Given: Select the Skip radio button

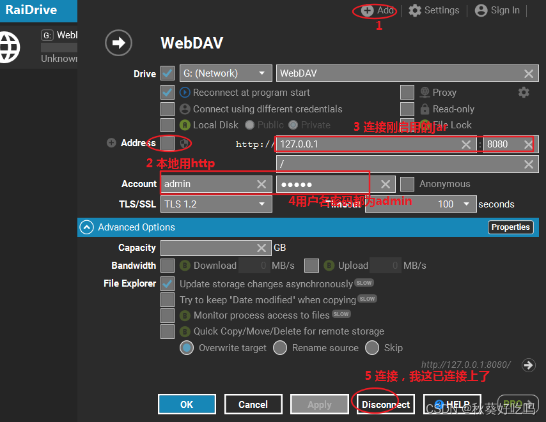Looking at the screenshot, I should pos(372,347).
